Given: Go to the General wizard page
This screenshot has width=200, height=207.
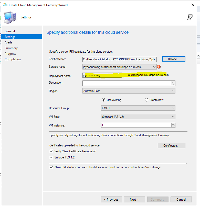Looking at the screenshot, I should point(10,31).
